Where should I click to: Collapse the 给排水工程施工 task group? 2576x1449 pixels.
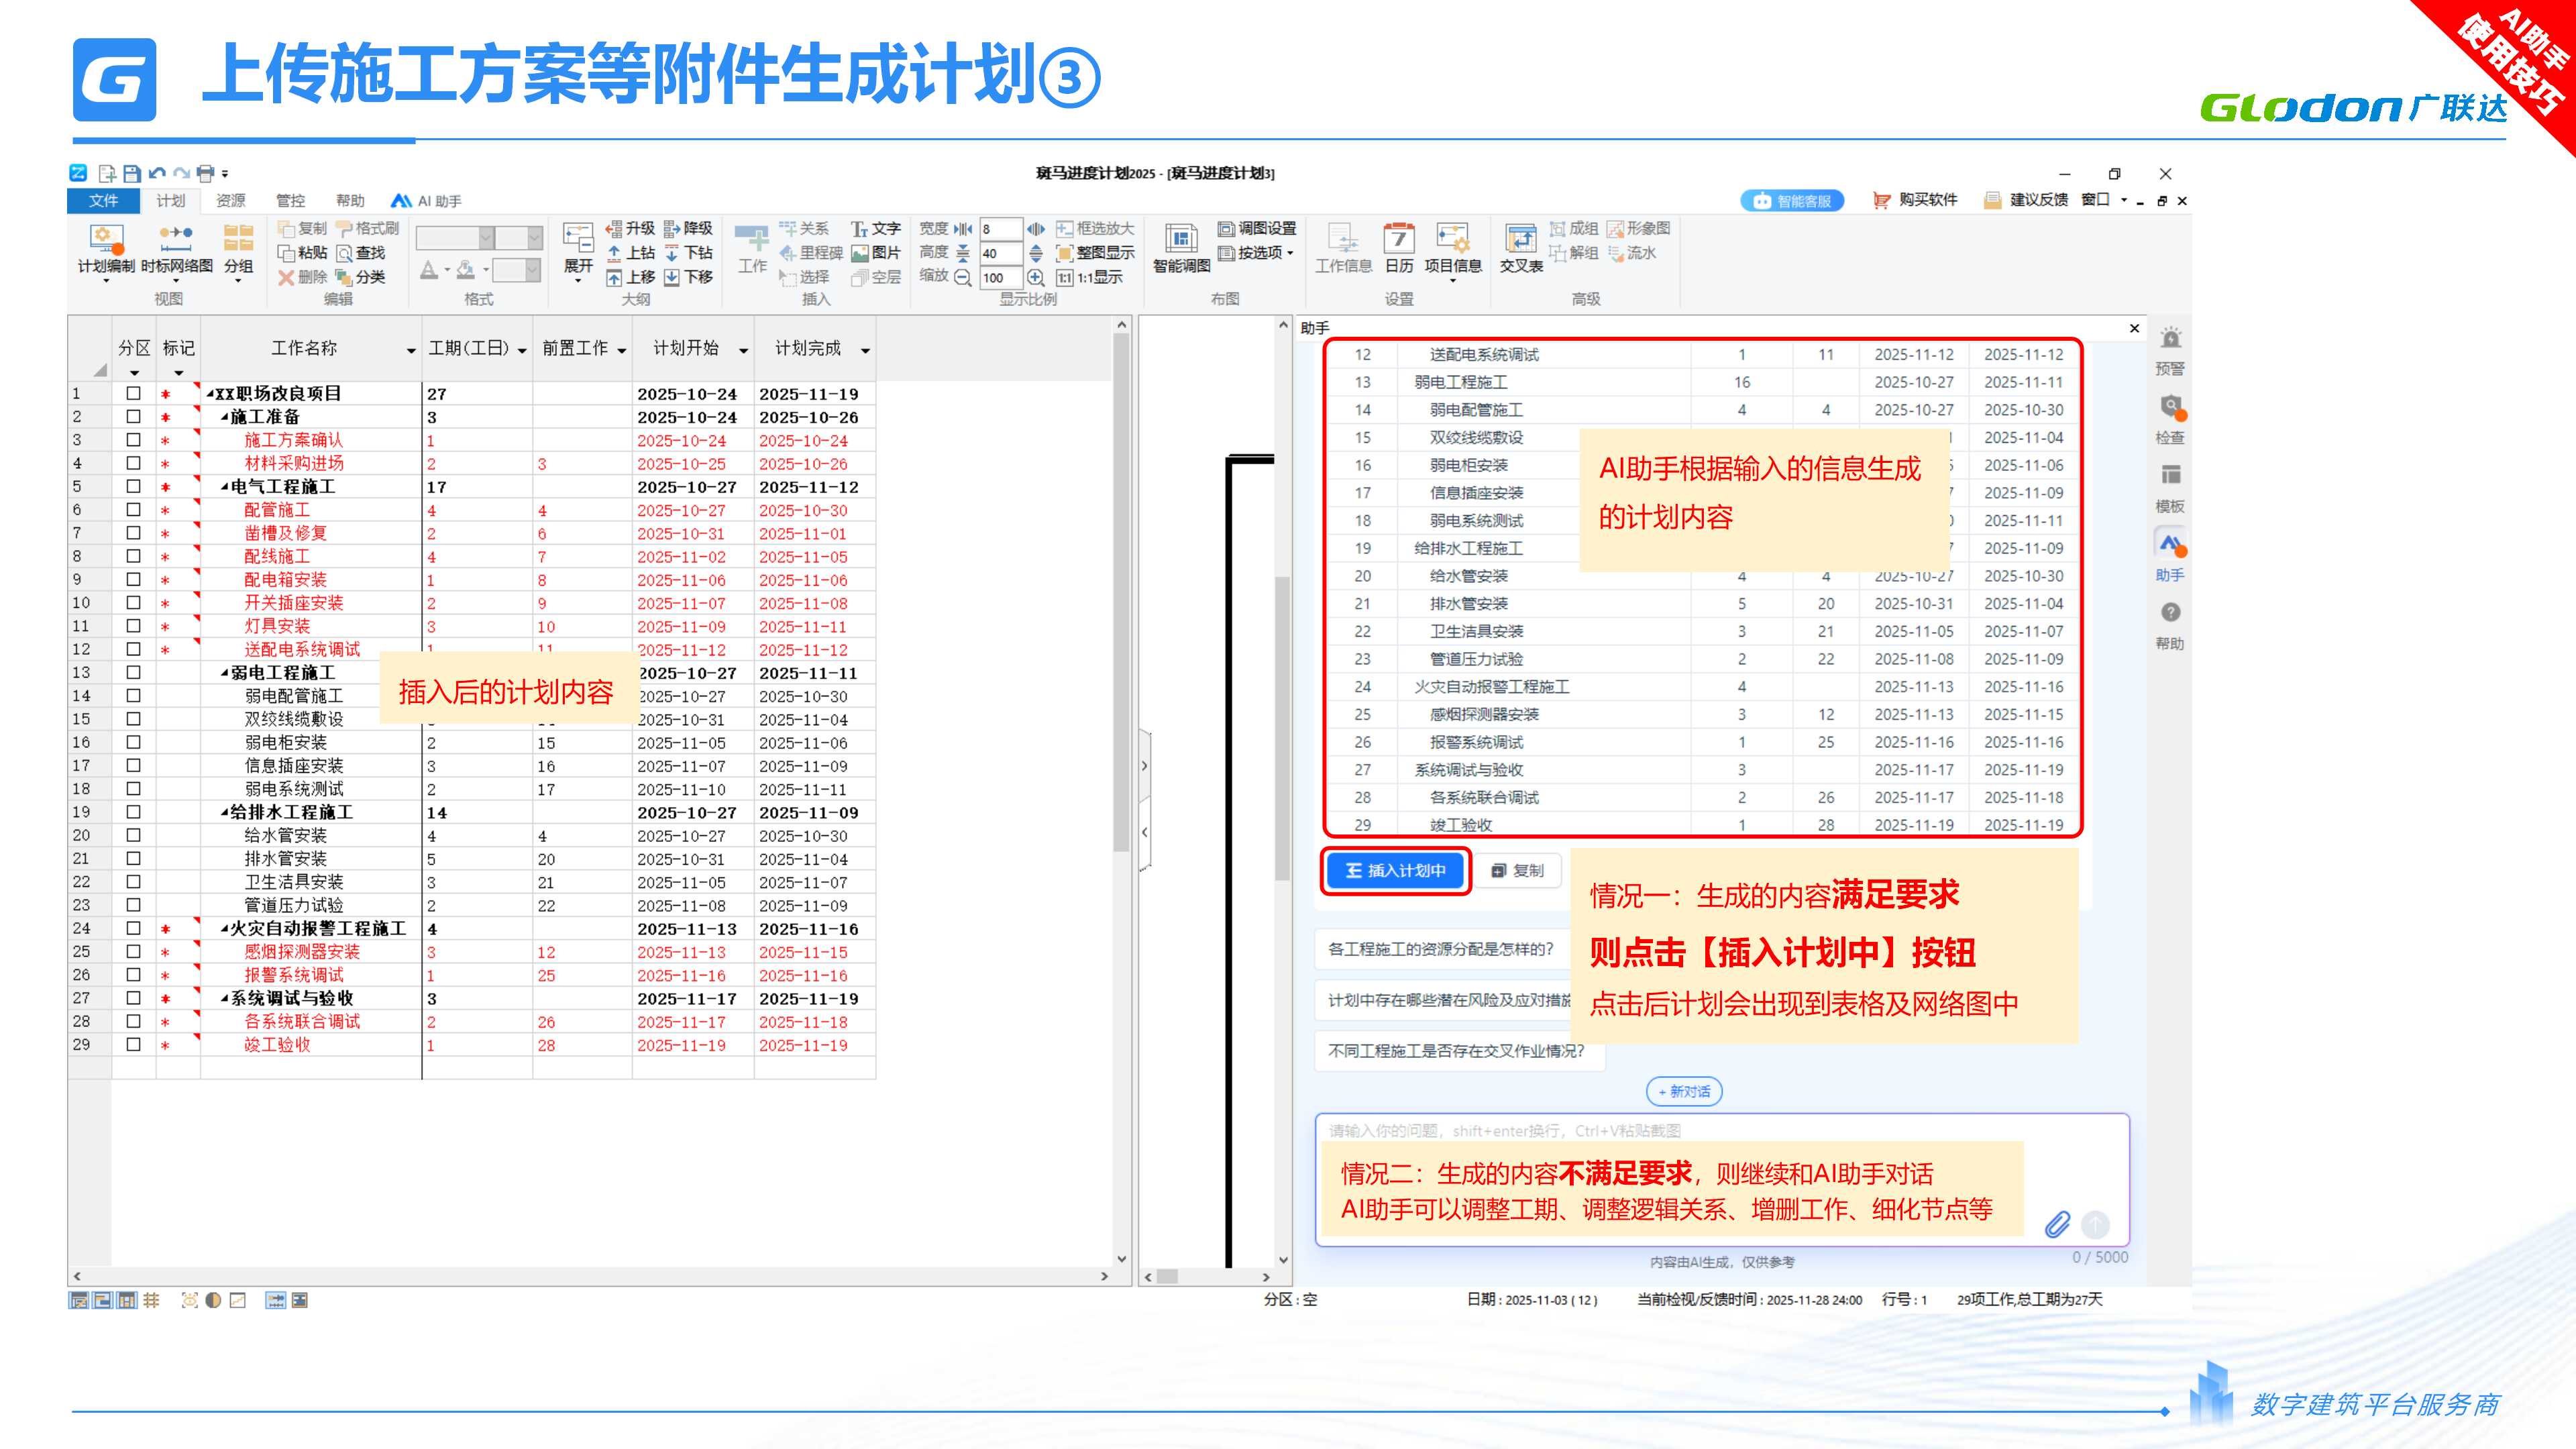tap(225, 812)
